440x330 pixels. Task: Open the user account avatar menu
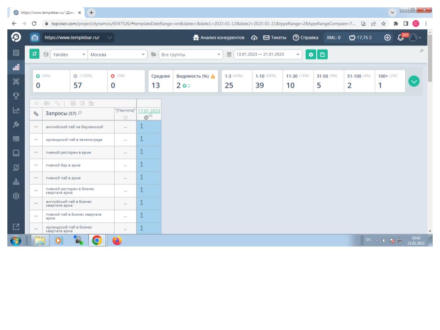pos(415,37)
